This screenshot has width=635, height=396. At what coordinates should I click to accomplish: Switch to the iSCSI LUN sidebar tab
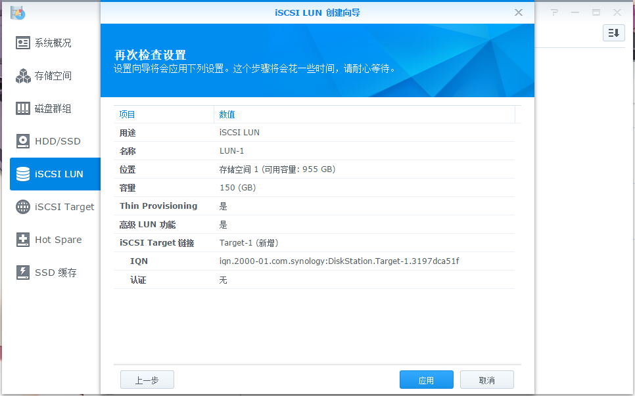pos(55,174)
